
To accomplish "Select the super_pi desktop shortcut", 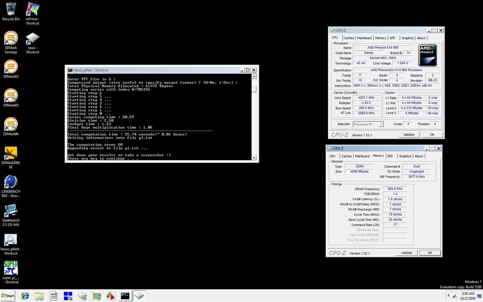I will (11, 272).
